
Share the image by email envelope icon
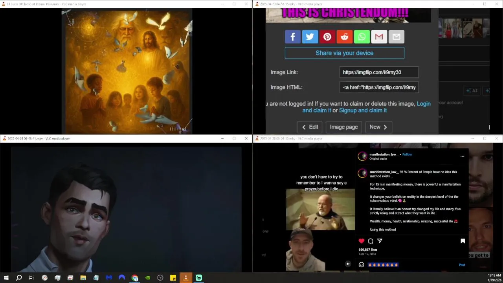396,37
